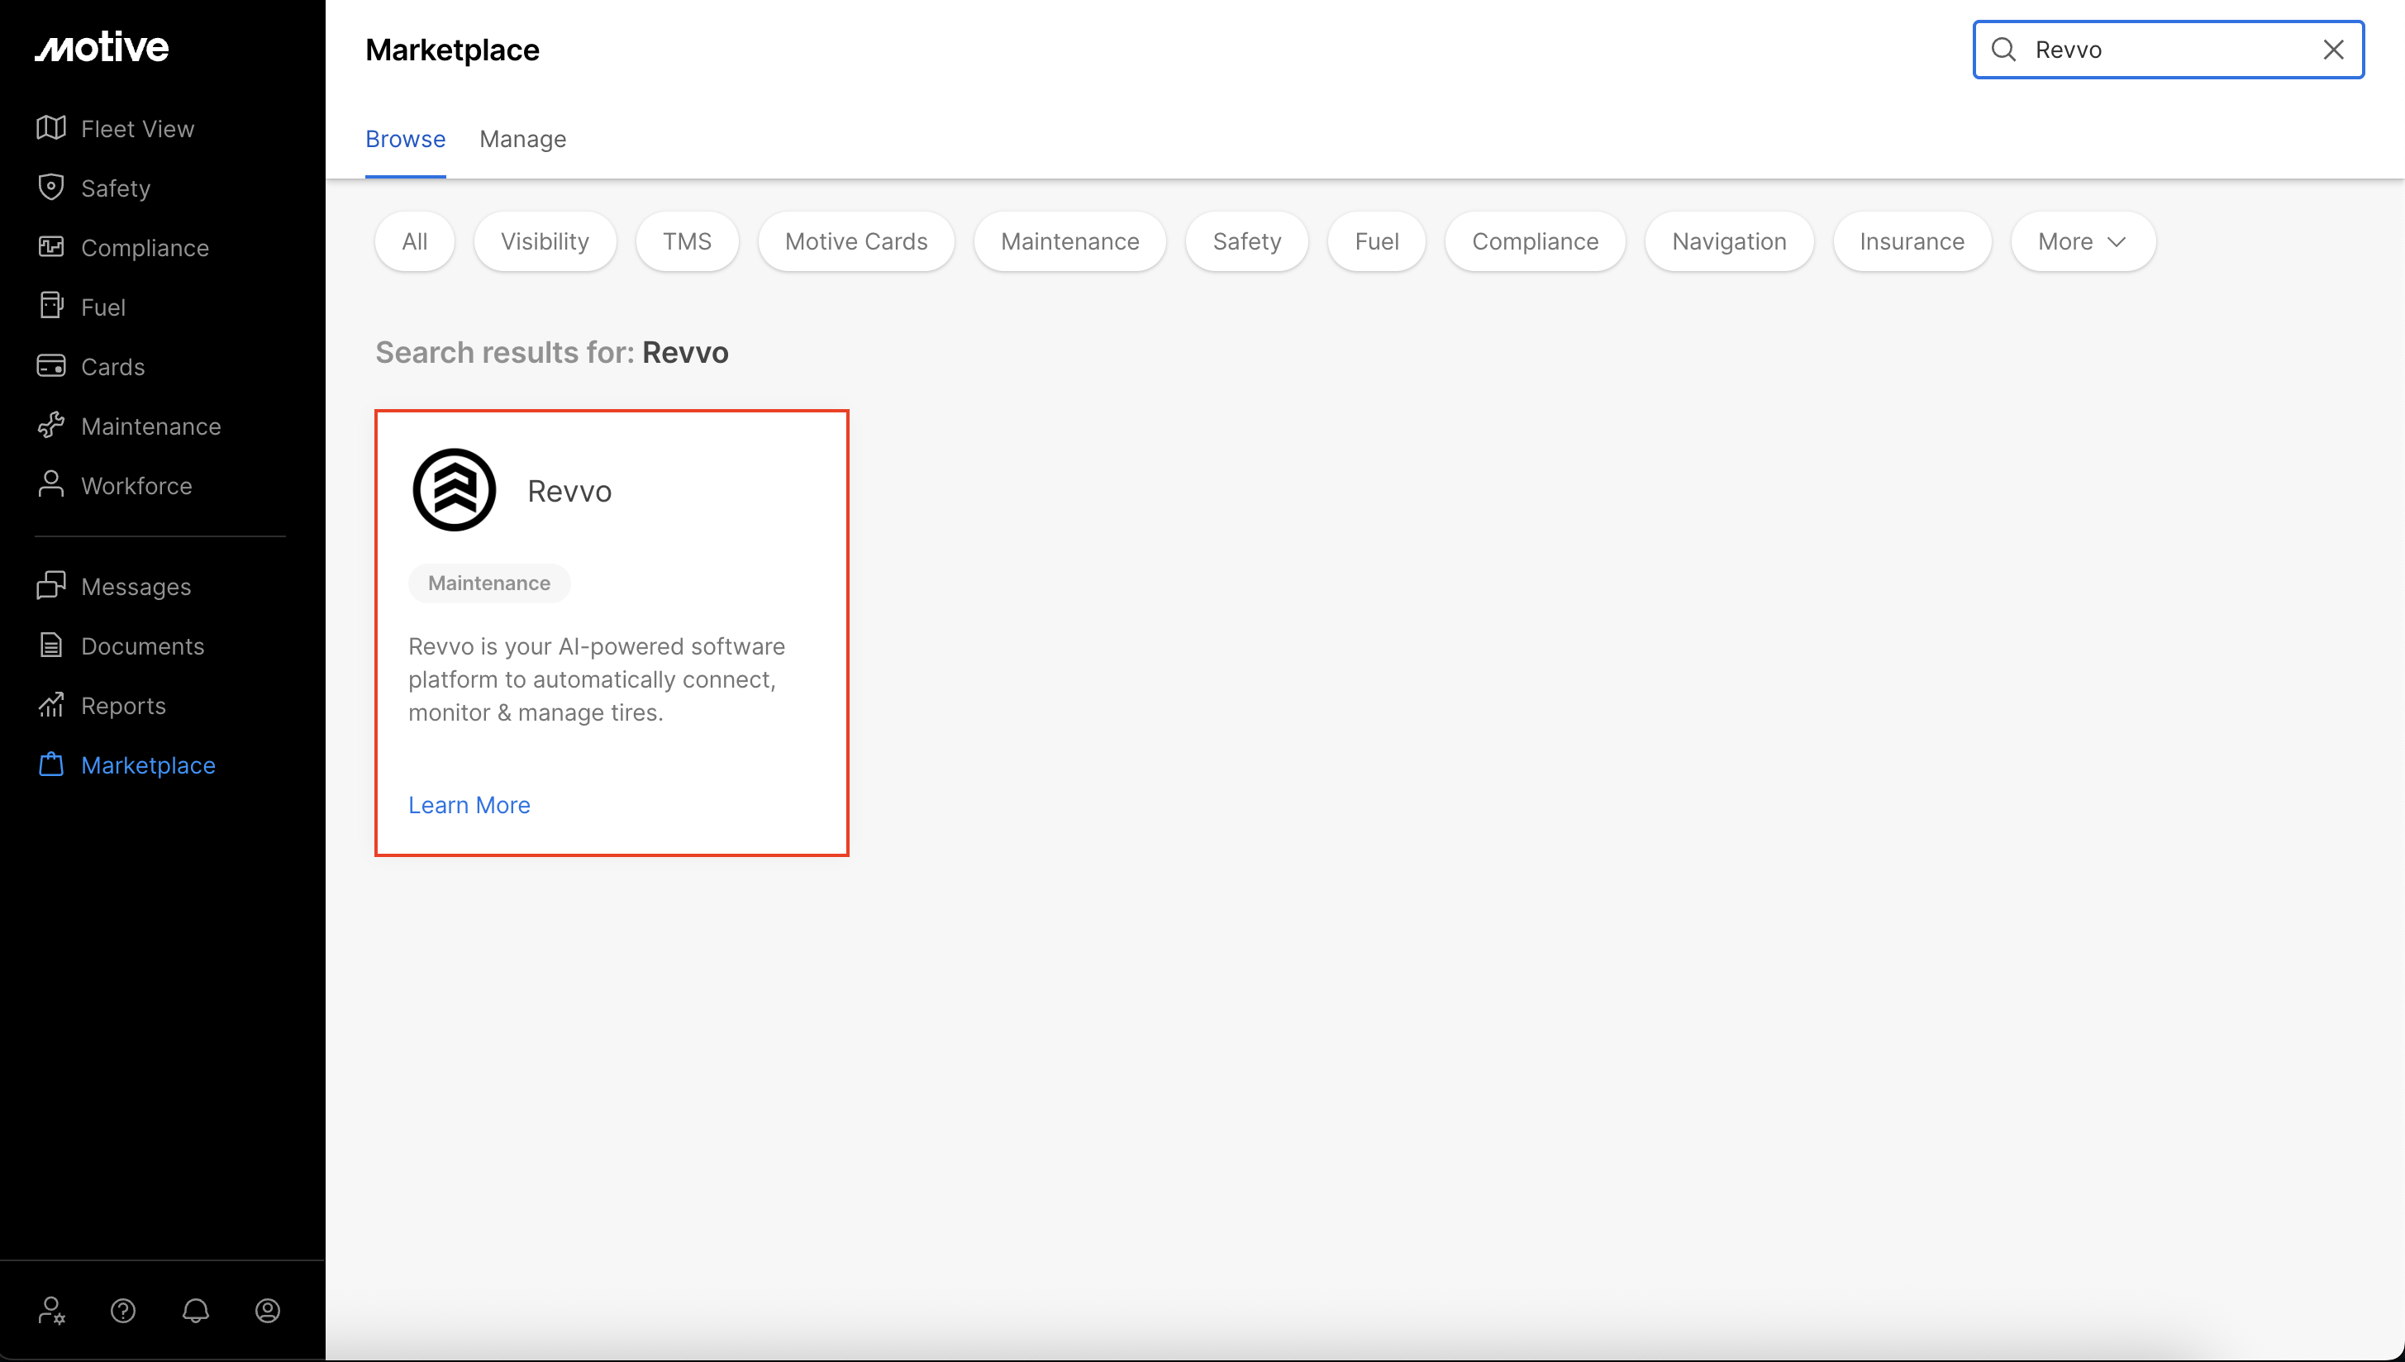The height and width of the screenshot is (1362, 2405).
Task: Expand the More categories dropdown
Action: pyautogui.click(x=2084, y=241)
